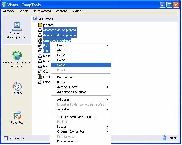182x145 pixels.
Task: Expand the Ordenar Iconos Por submenu arrow
Action: 108,131
